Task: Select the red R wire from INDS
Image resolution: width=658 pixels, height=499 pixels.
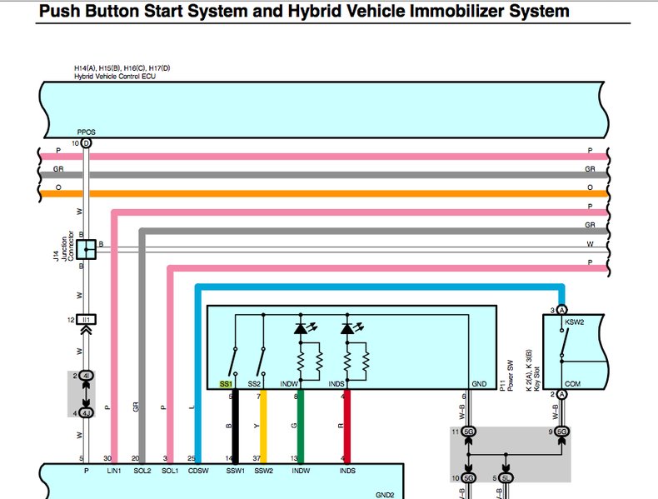Action: click(x=347, y=427)
